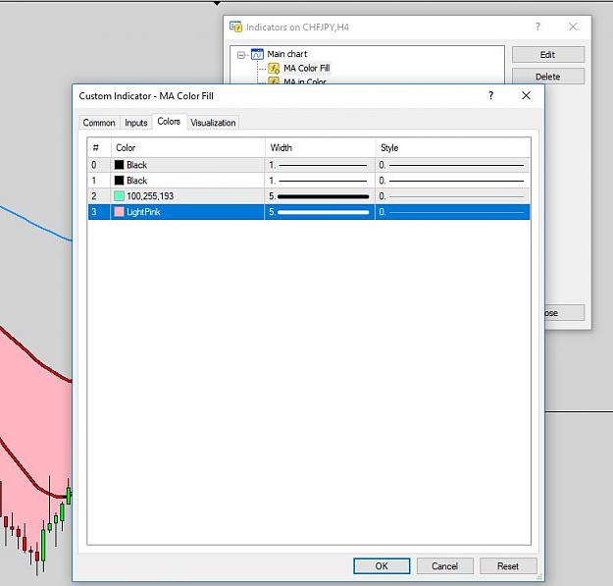Screen dimensions: 613x586
Task: Click Edit in Indicators window
Action: pos(548,55)
